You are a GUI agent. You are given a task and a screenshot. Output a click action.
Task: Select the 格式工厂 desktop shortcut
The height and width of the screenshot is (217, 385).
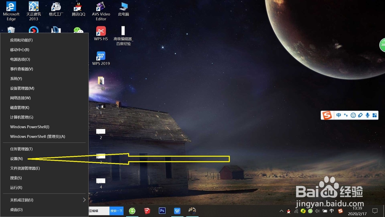pyautogui.click(x=56, y=9)
